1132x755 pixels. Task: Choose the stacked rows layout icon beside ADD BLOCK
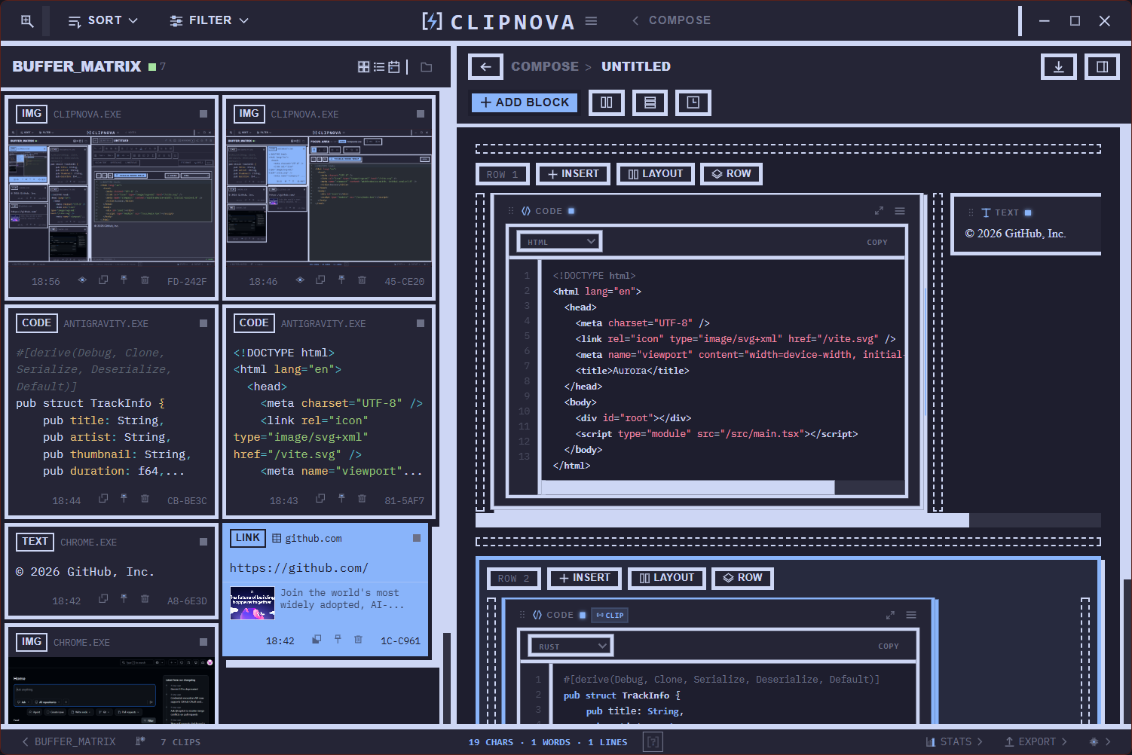[650, 102]
